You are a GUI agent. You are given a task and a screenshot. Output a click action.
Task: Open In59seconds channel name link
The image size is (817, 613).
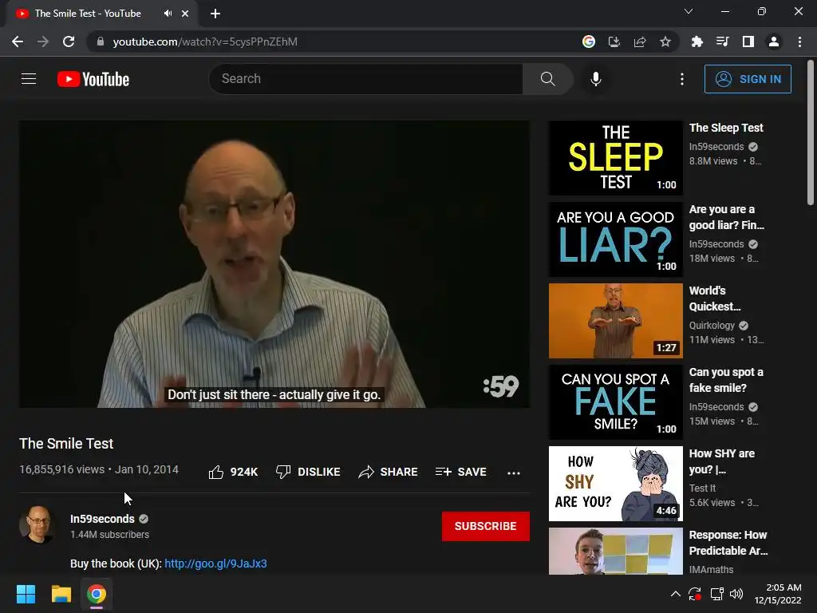coord(102,519)
